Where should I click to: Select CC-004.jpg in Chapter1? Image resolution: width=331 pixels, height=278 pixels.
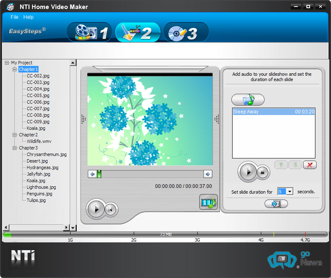38,89
